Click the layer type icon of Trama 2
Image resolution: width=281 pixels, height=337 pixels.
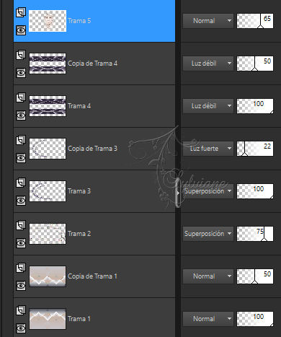click(x=21, y=225)
